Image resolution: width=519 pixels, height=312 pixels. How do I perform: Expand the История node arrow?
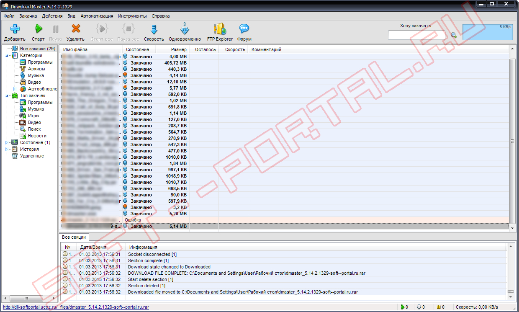point(6,149)
